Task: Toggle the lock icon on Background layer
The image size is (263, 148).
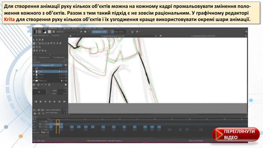Action: [62, 81]
